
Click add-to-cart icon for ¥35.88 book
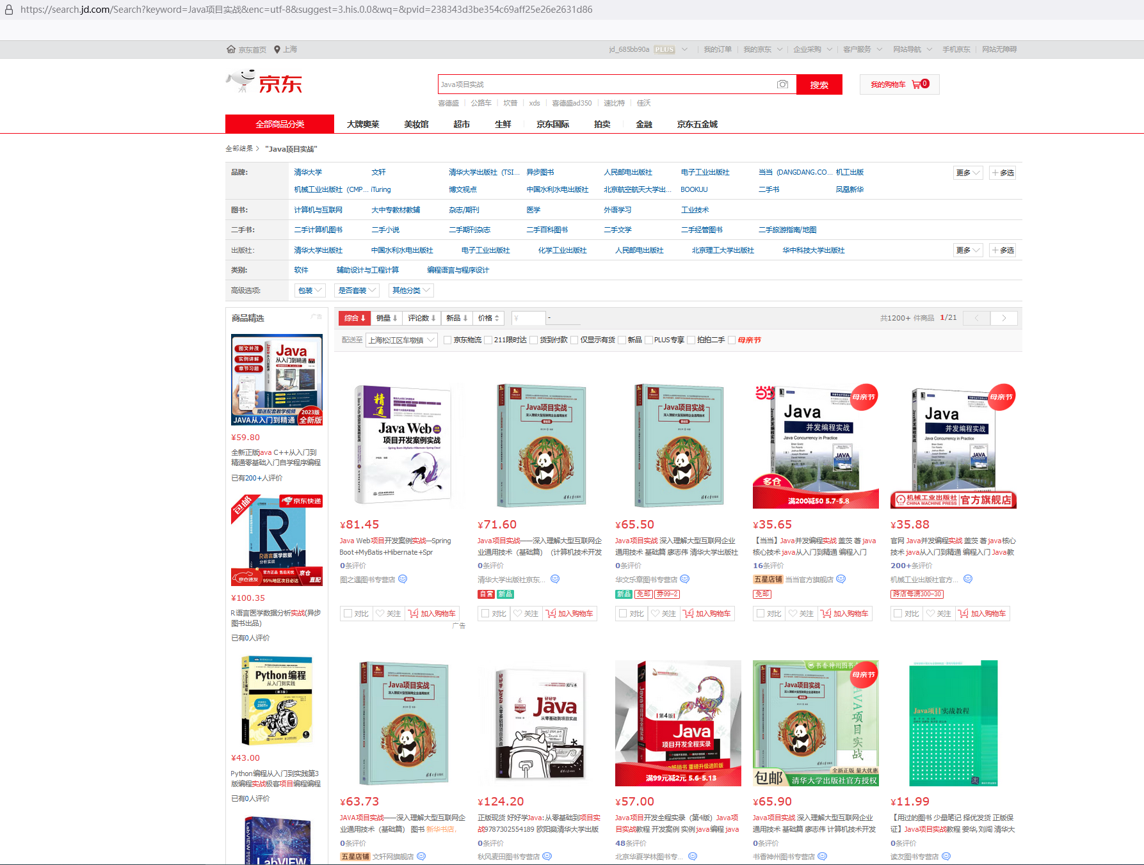pyautogui.click(x=963, y=614)
